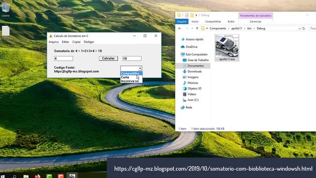Open the Copiar menu in Somatorio window
The height and width of the screenshot is (178, 316).
(x=77, y=42)
